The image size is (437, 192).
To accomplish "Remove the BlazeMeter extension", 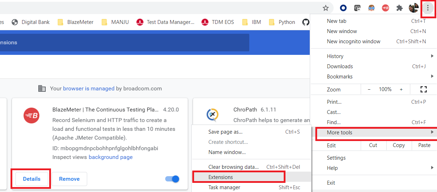I will [69, 179].
